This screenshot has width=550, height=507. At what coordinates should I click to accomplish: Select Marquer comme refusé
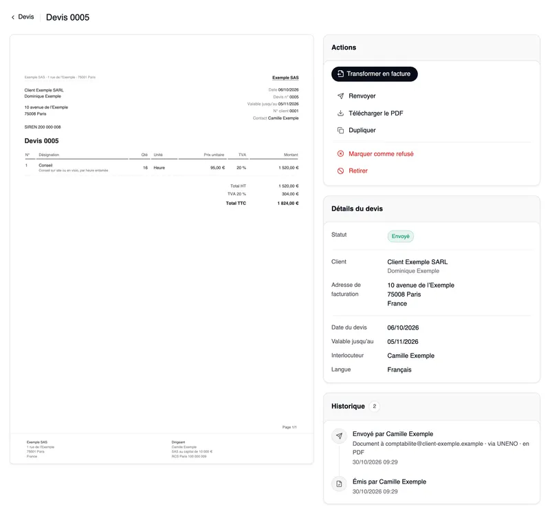point(381,153)
